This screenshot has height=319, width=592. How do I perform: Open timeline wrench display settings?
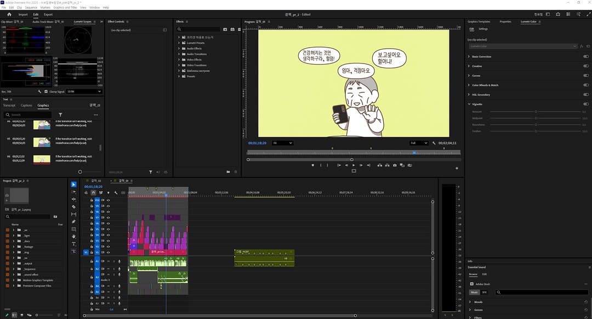point(116,193)
